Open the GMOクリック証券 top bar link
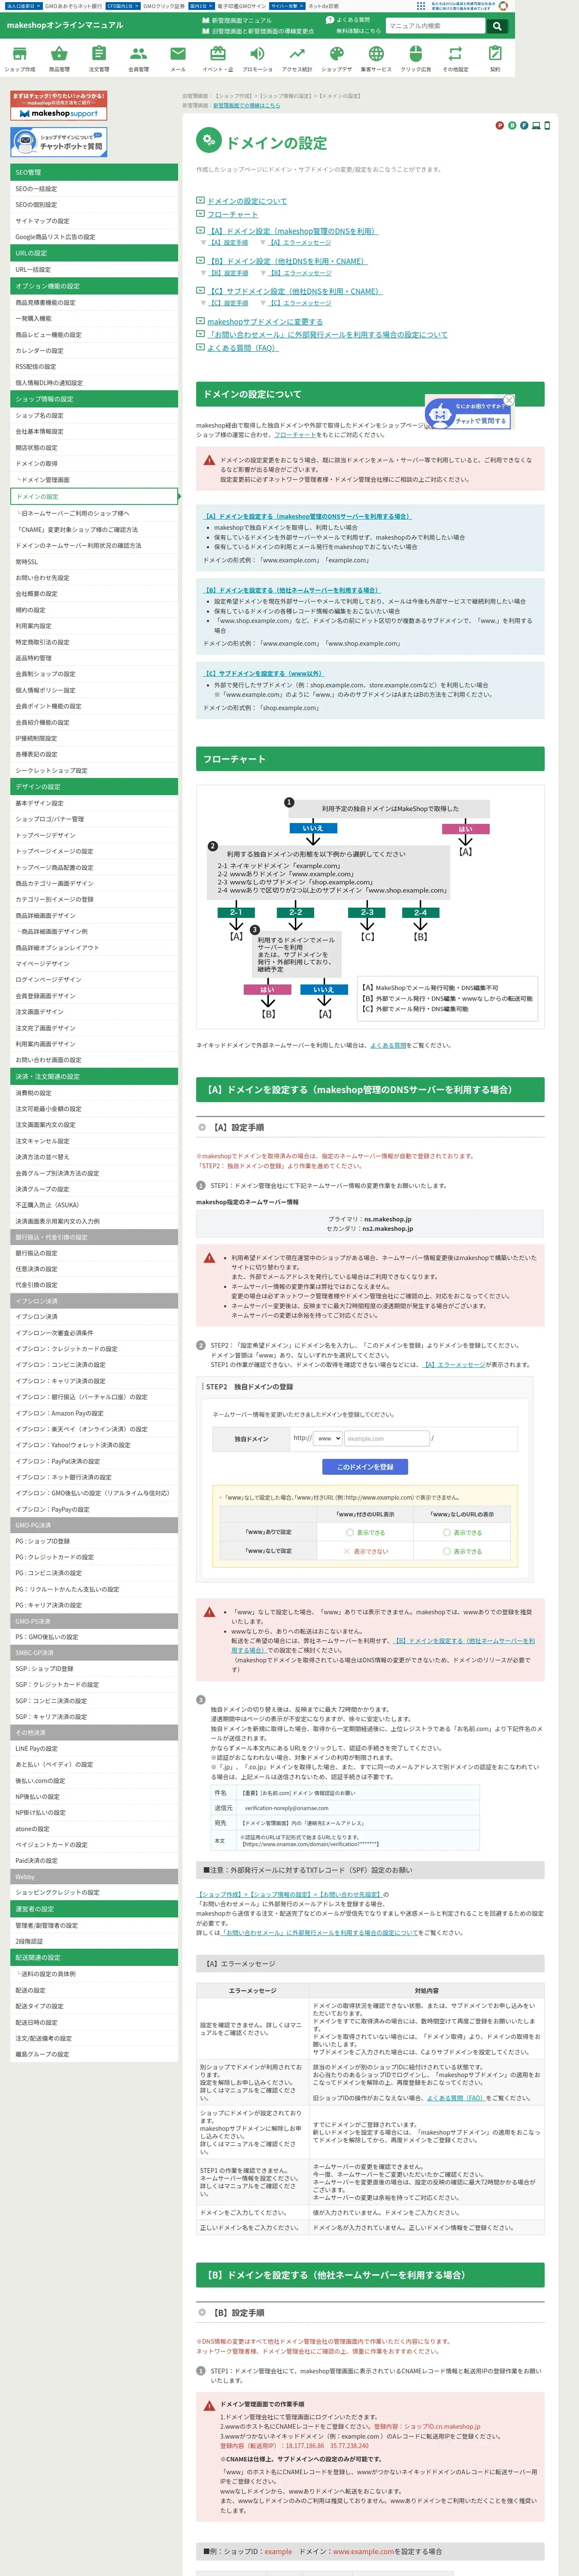The width and height of the screenshot is (579, 2576). pos(164,6)
